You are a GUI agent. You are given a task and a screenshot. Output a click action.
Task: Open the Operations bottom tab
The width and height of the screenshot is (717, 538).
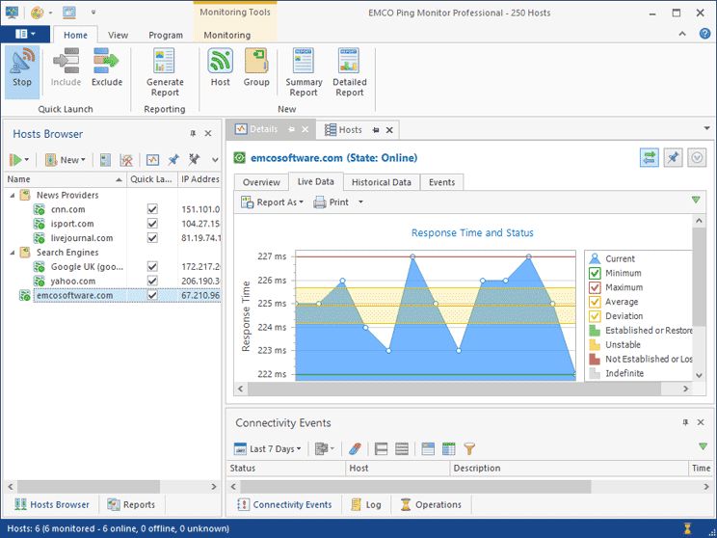click(431, 504)
